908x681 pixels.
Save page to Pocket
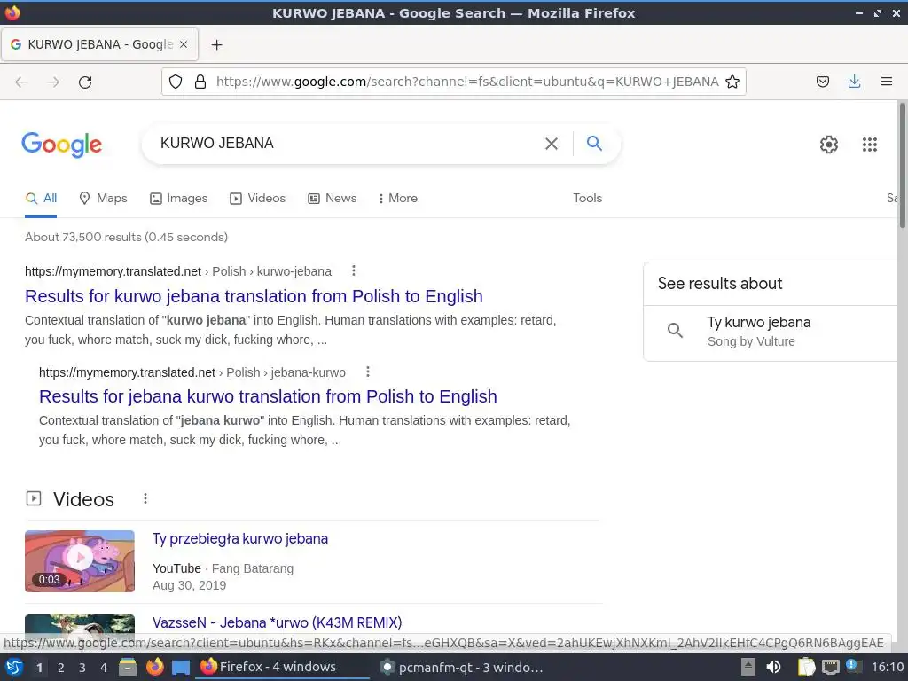point(823,82)
